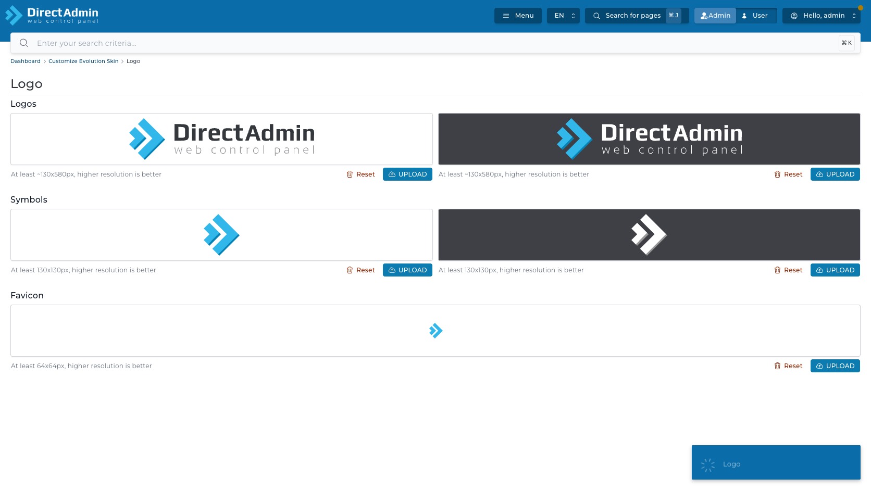
Task: Click the white symbol preview on dark
Action: click(649, 235)
